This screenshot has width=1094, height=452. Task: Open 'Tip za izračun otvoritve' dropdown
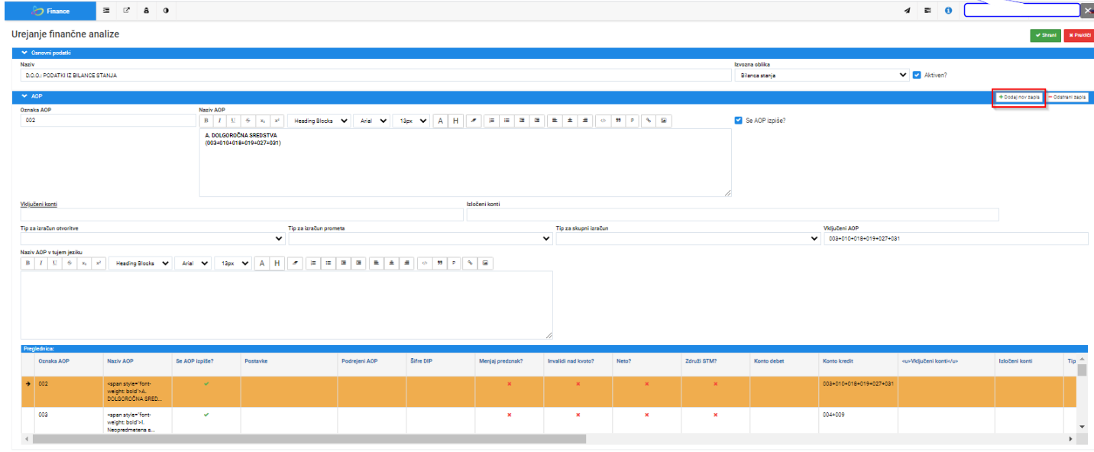coord(153,238)
